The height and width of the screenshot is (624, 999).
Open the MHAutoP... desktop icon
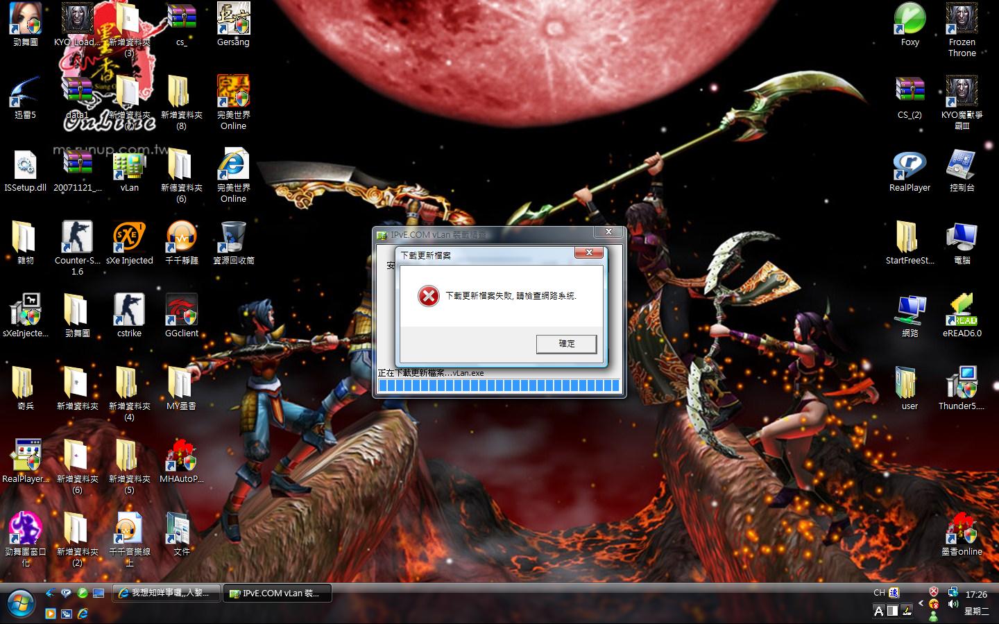tap(182, 462)
